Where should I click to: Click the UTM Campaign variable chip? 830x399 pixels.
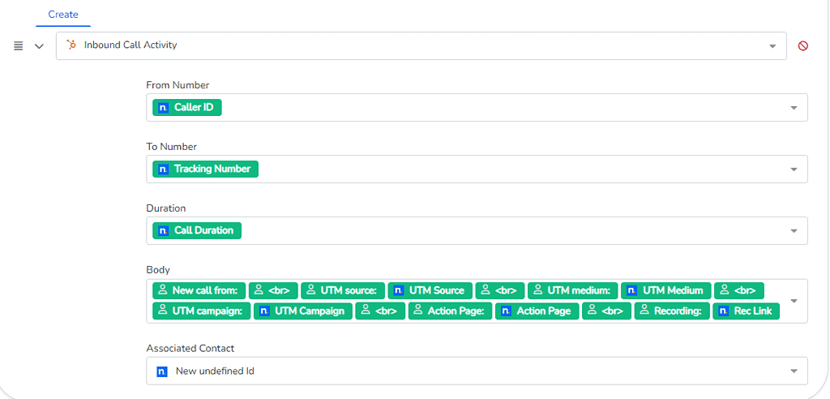tap(303, 311)
